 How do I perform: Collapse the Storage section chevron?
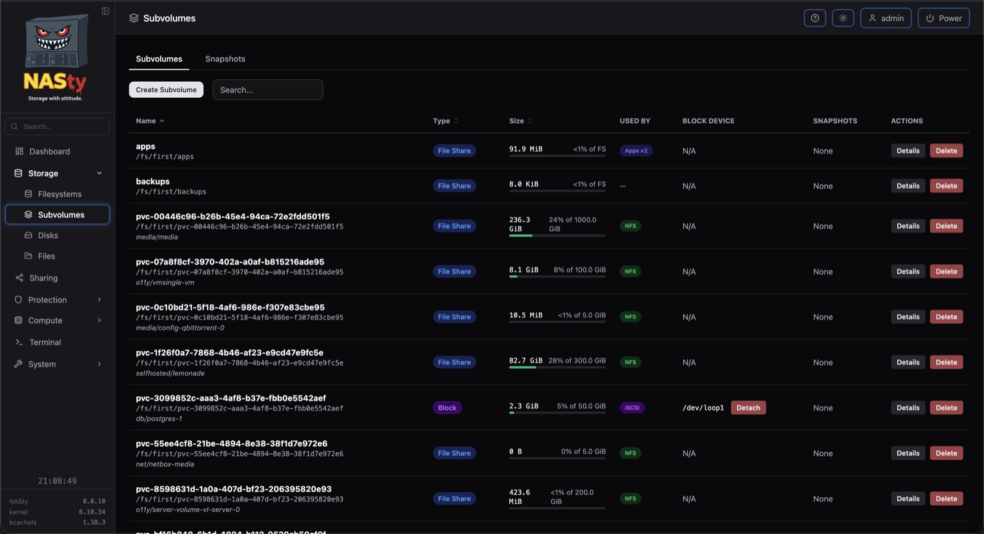pyautogui.click(x=99, y=173)
